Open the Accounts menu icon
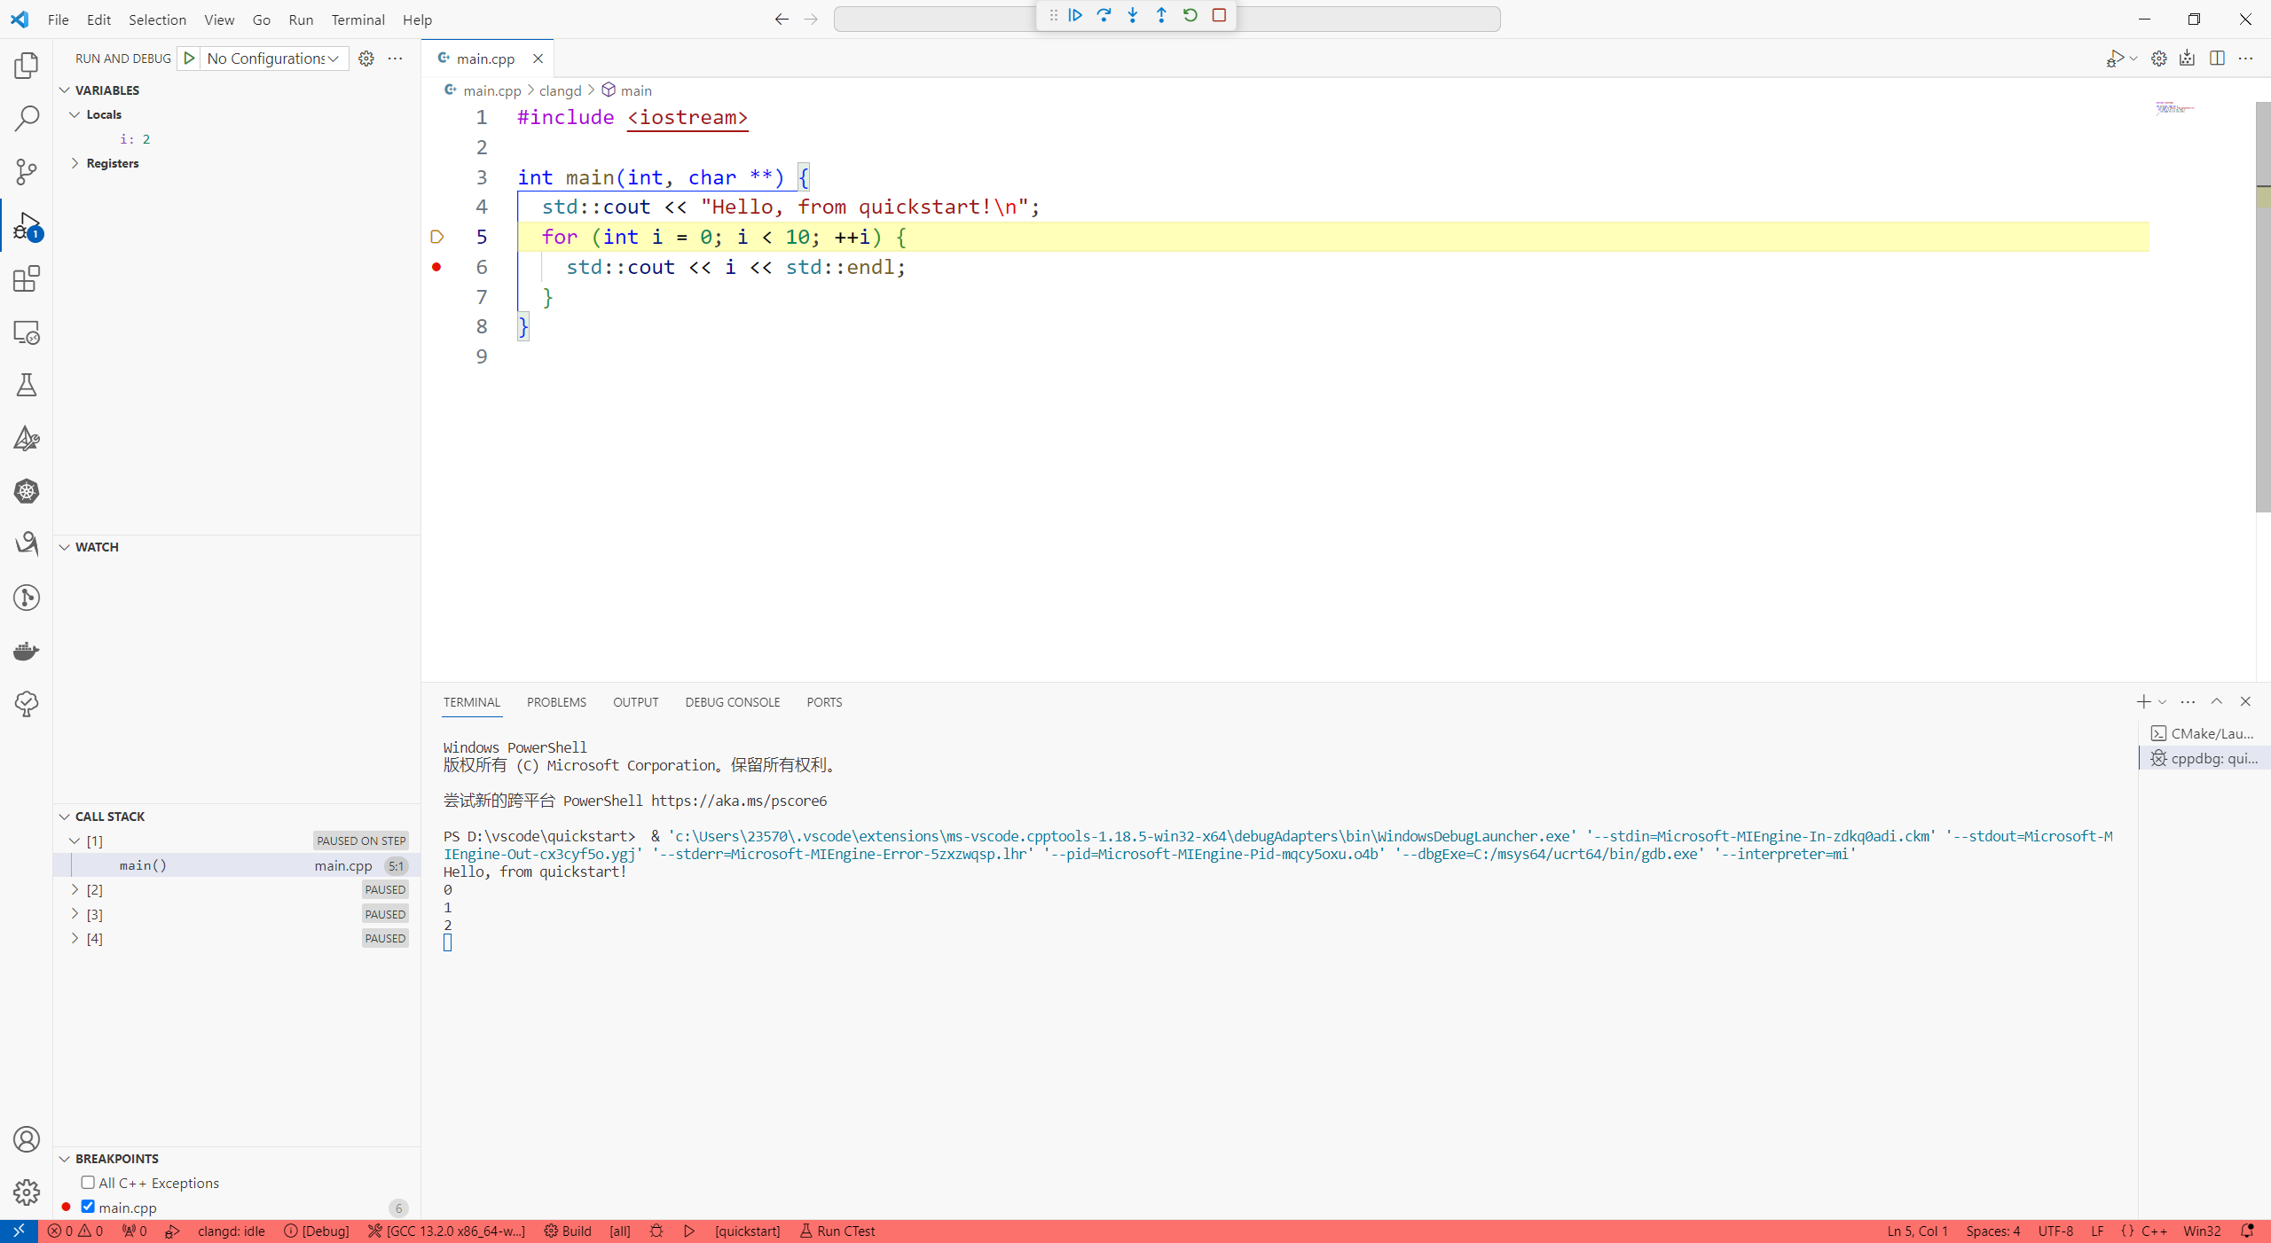Viewport: 2271px width, 1243px height. [x=27, y=1139]
